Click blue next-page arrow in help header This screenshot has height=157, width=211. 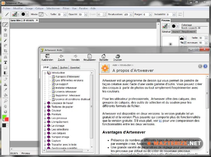(x=205, y=66)
